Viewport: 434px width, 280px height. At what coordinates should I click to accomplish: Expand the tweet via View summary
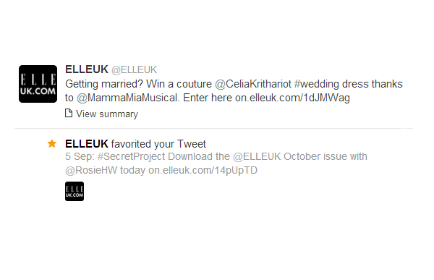tap(107, 114)
